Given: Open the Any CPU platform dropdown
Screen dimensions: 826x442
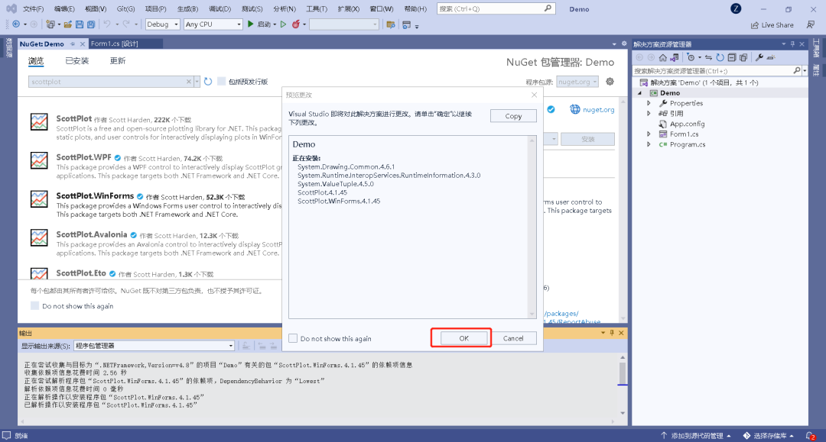Looking at the screenshot, I should [x=213, y=24].
